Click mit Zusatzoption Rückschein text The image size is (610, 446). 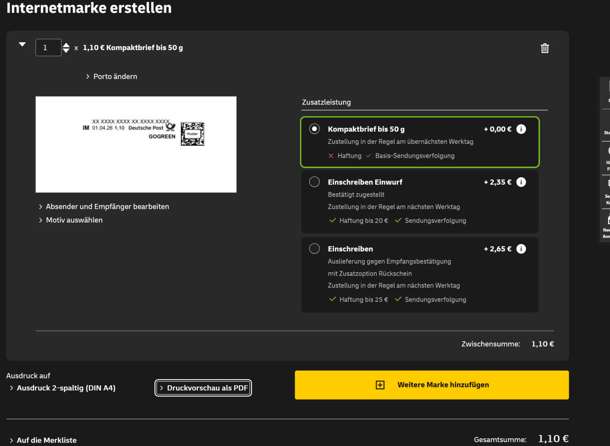pyautogui.click(x=370, y=274)
